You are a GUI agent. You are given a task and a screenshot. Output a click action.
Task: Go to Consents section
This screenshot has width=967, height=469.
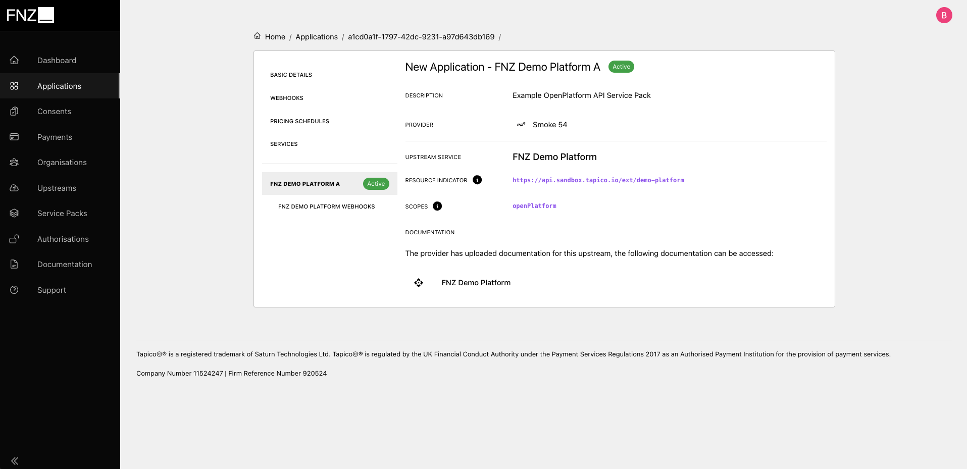tap(54, 111)
